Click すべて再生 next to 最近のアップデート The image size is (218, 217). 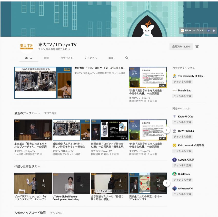pyautogui.click(x=50, y=113)
